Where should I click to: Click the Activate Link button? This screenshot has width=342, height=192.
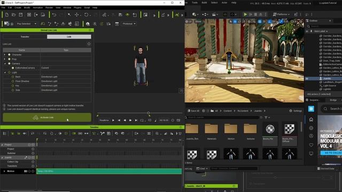[x=47, y=117]
